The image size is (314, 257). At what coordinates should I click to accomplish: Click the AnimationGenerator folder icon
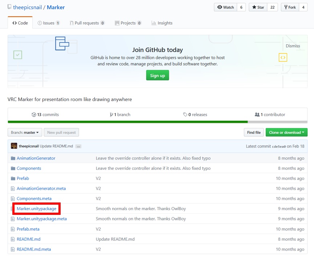click(13, 158)
